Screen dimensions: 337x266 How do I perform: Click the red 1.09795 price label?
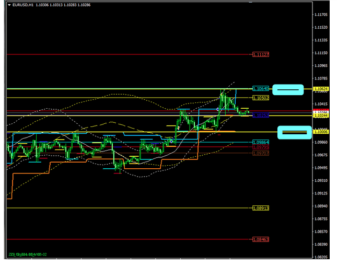[x=260, y=147]
